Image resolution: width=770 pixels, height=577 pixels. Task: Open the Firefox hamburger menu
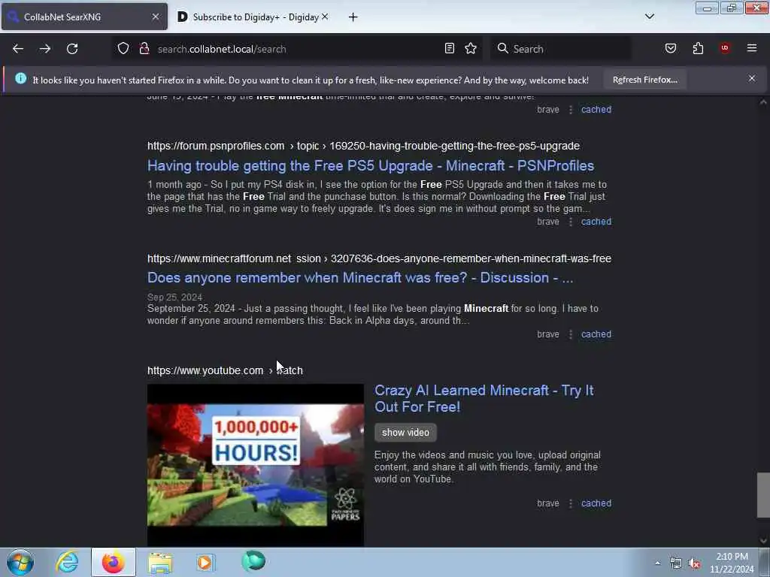pyautogui.click(x=751, y=48)
